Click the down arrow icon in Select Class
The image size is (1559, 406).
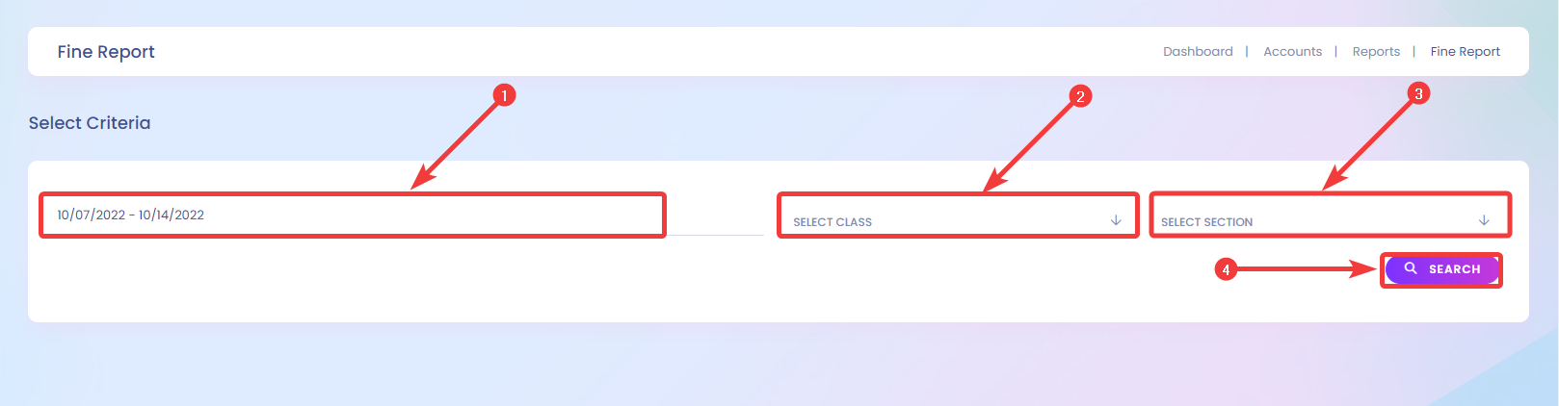pos(1116,220)
